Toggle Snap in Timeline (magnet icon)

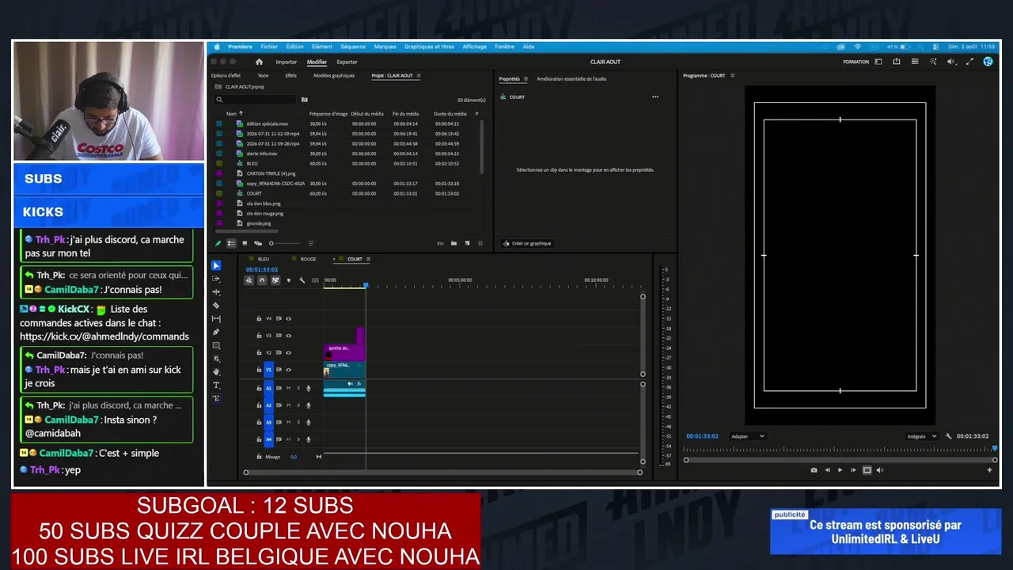262,280
